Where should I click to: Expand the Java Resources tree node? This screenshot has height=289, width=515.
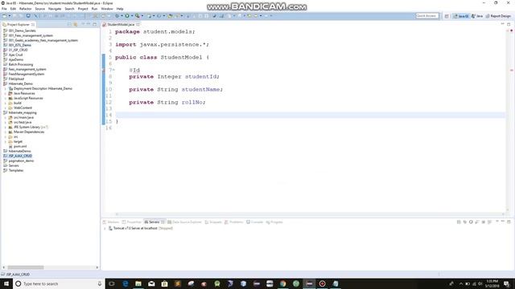(6, 93)
